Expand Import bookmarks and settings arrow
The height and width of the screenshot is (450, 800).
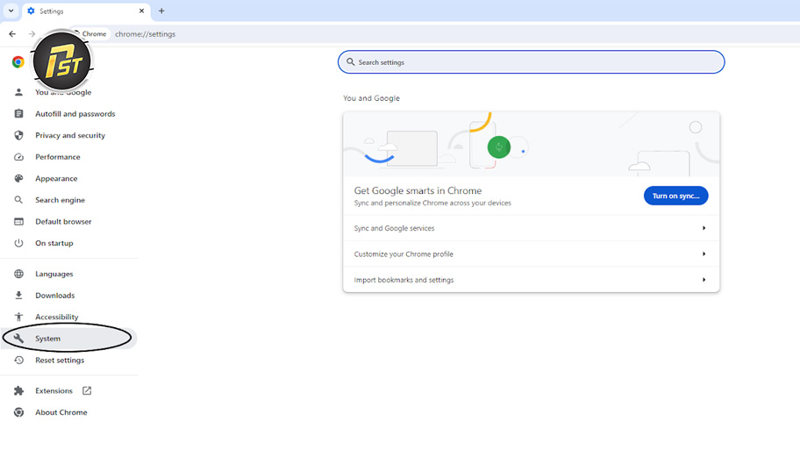click(x=704, y=280)
